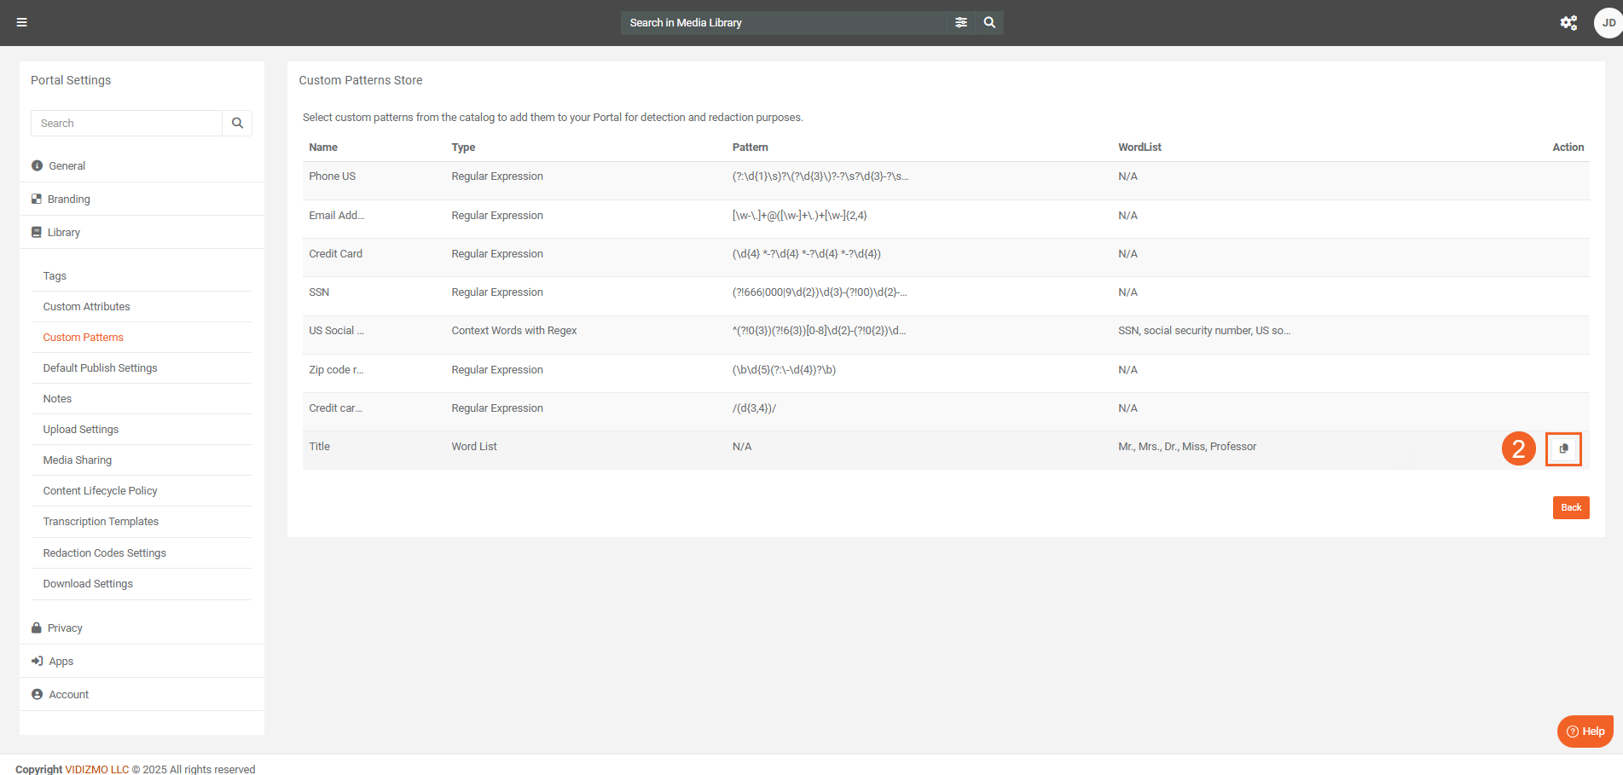Image resolution: width=1623 pixels, height=775 pixels.
Task: Select Redaction Codes Settings in sidebar
Action: 105,553
